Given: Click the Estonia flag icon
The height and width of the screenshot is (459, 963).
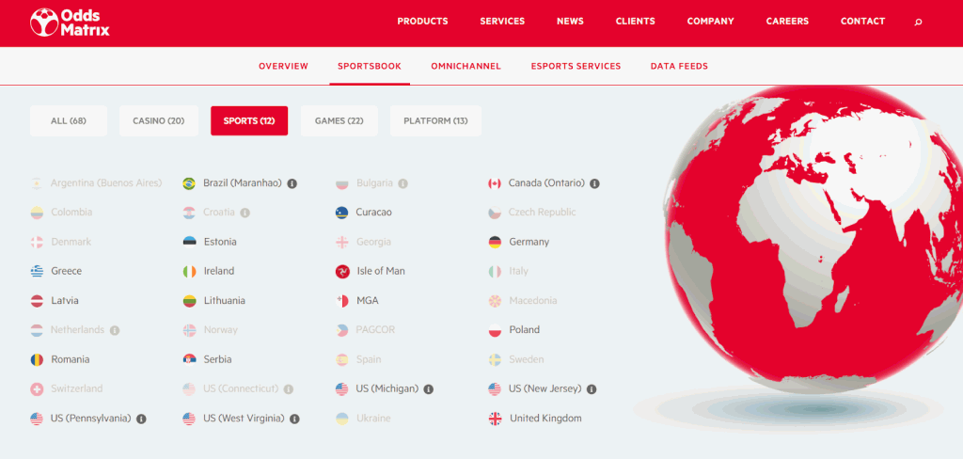Looking at the screenshot, I should click(189, 242).
